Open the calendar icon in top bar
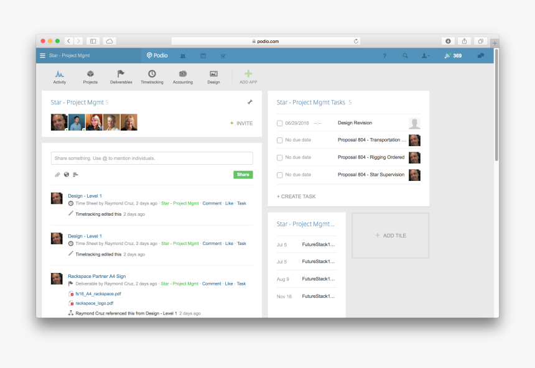Image resolution: width=535 pixels, height=368 pixels. coord(203,56)
